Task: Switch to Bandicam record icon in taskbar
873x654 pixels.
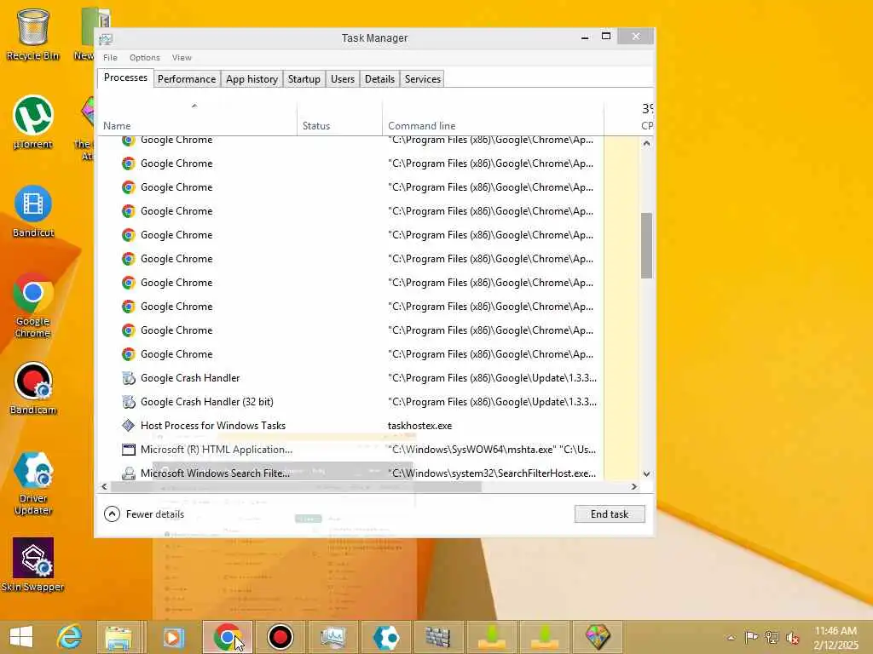Action: 280,637
